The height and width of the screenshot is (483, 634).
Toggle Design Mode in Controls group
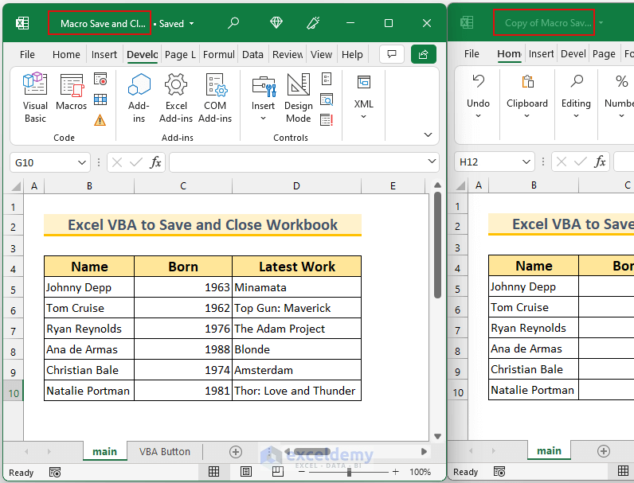point(298,97)
